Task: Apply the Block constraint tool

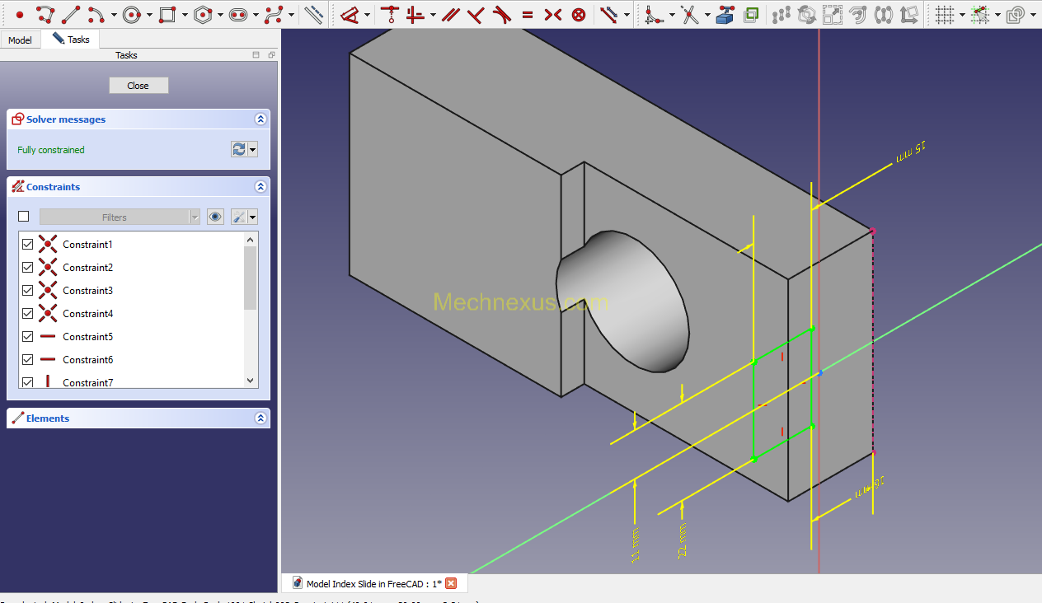Action: [579, 14]
